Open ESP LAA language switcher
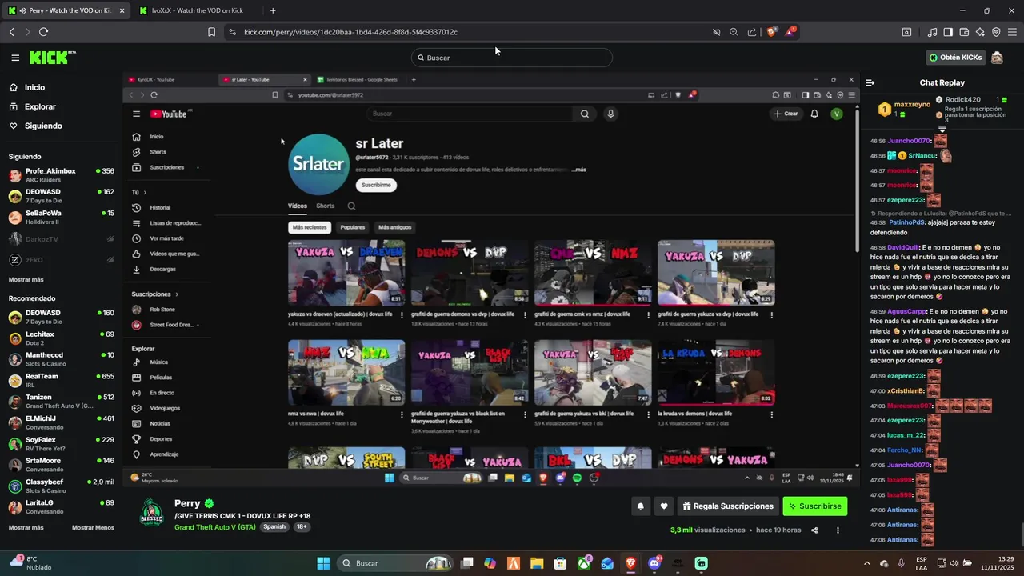1024x576 pixels. point(922,563)
